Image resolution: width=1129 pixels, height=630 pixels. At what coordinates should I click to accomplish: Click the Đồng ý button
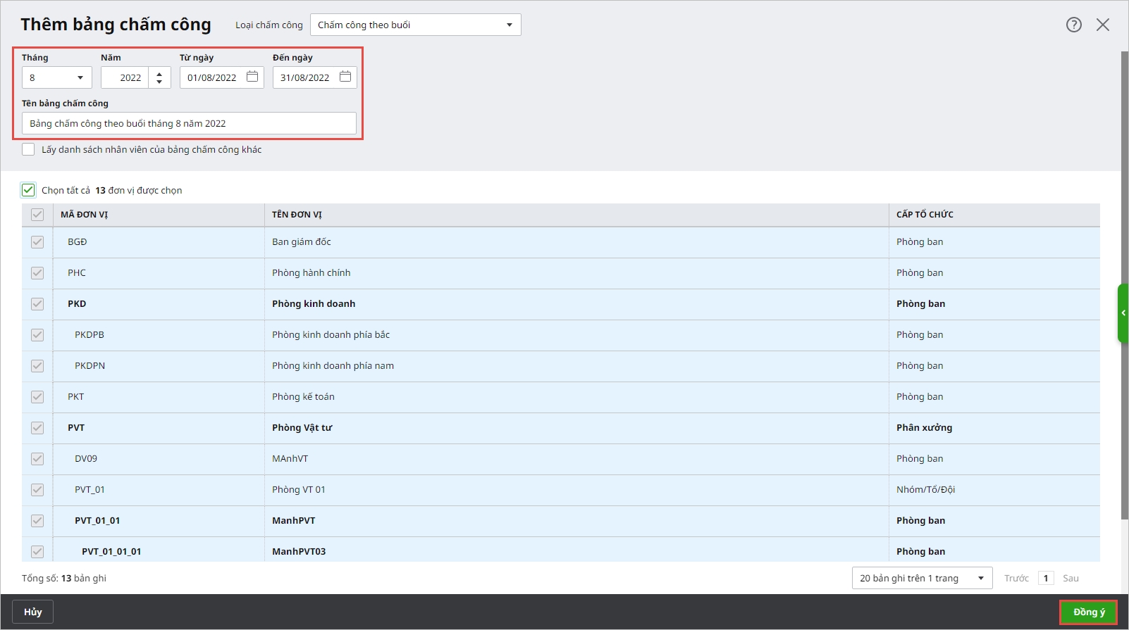point(1089,612)
